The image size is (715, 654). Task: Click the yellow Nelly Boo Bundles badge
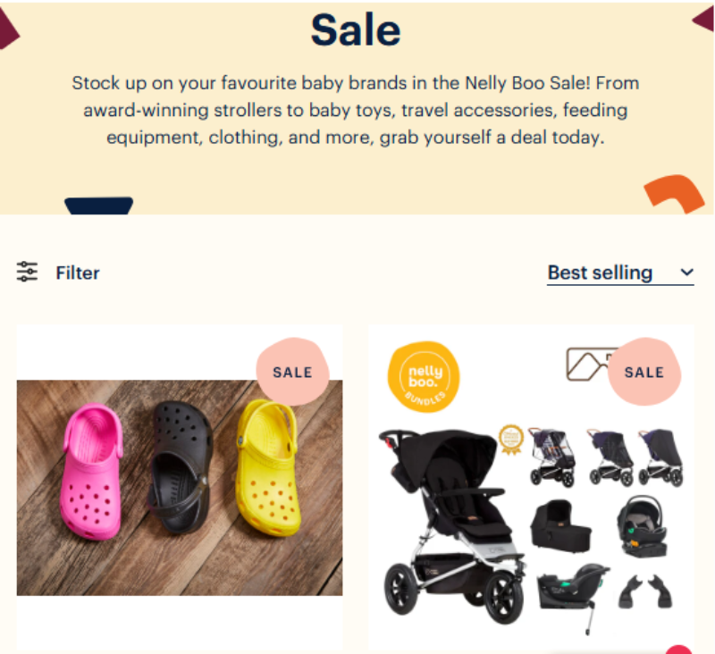coord(424,377)
